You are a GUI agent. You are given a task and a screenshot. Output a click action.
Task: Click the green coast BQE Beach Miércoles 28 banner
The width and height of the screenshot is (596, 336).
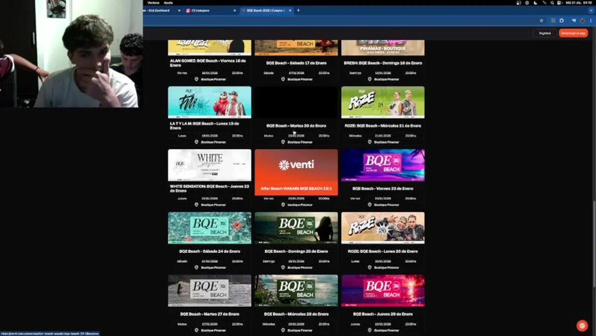(296, 291)
